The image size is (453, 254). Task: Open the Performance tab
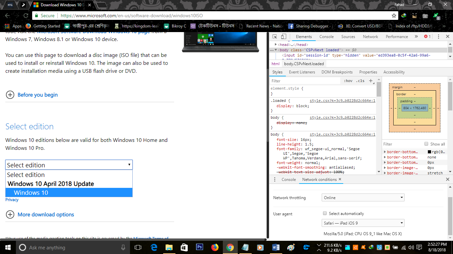click(397, 37)
